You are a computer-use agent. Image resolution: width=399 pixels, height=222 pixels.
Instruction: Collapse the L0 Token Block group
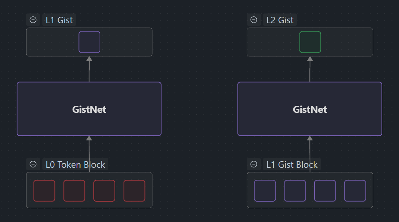click(33, 164)
